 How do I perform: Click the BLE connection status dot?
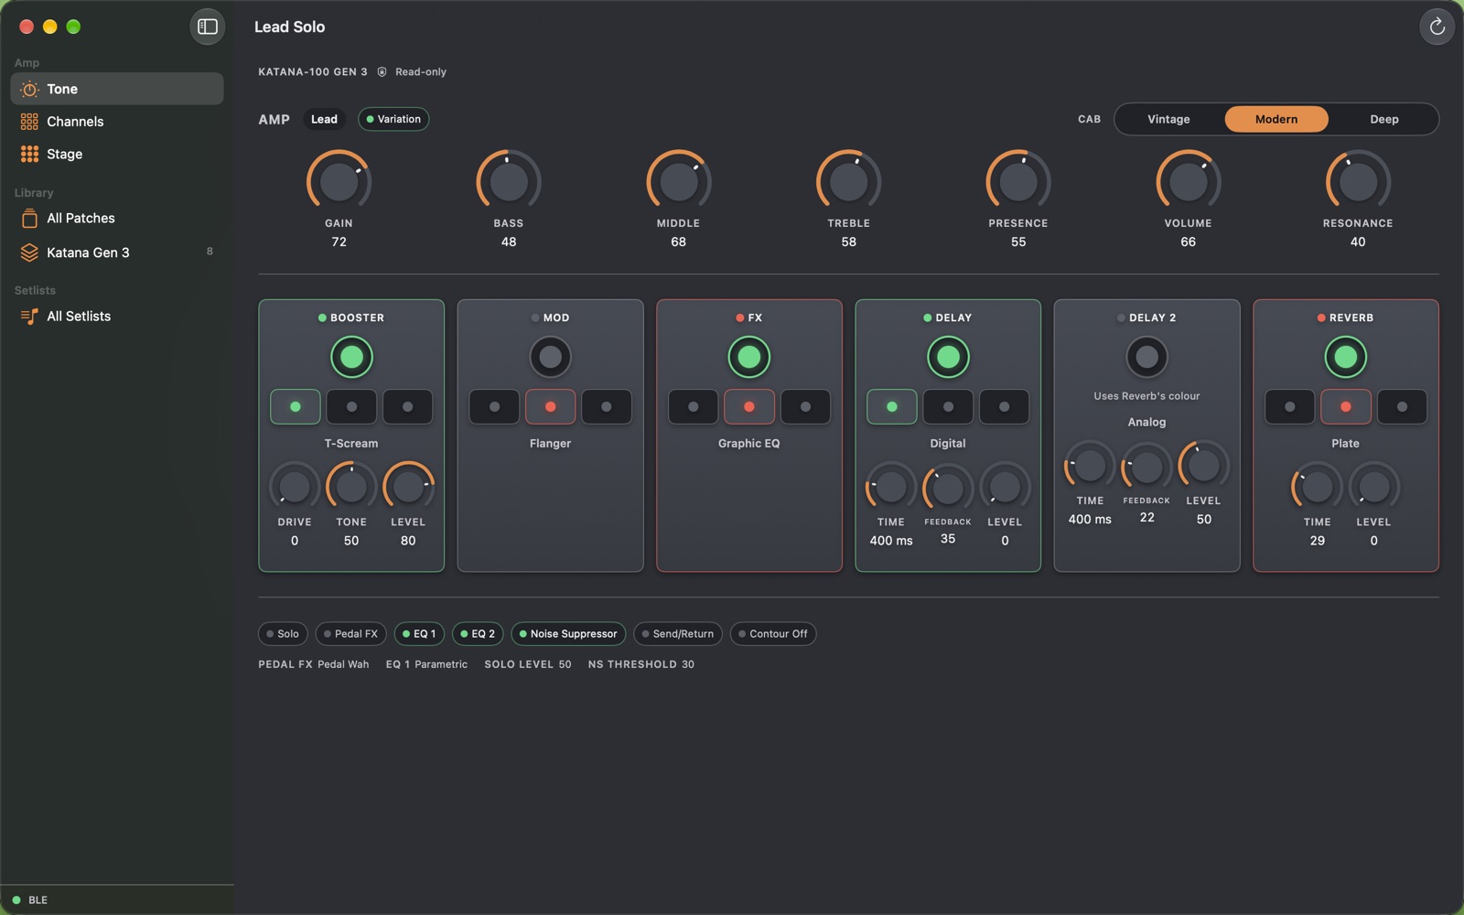16,900
